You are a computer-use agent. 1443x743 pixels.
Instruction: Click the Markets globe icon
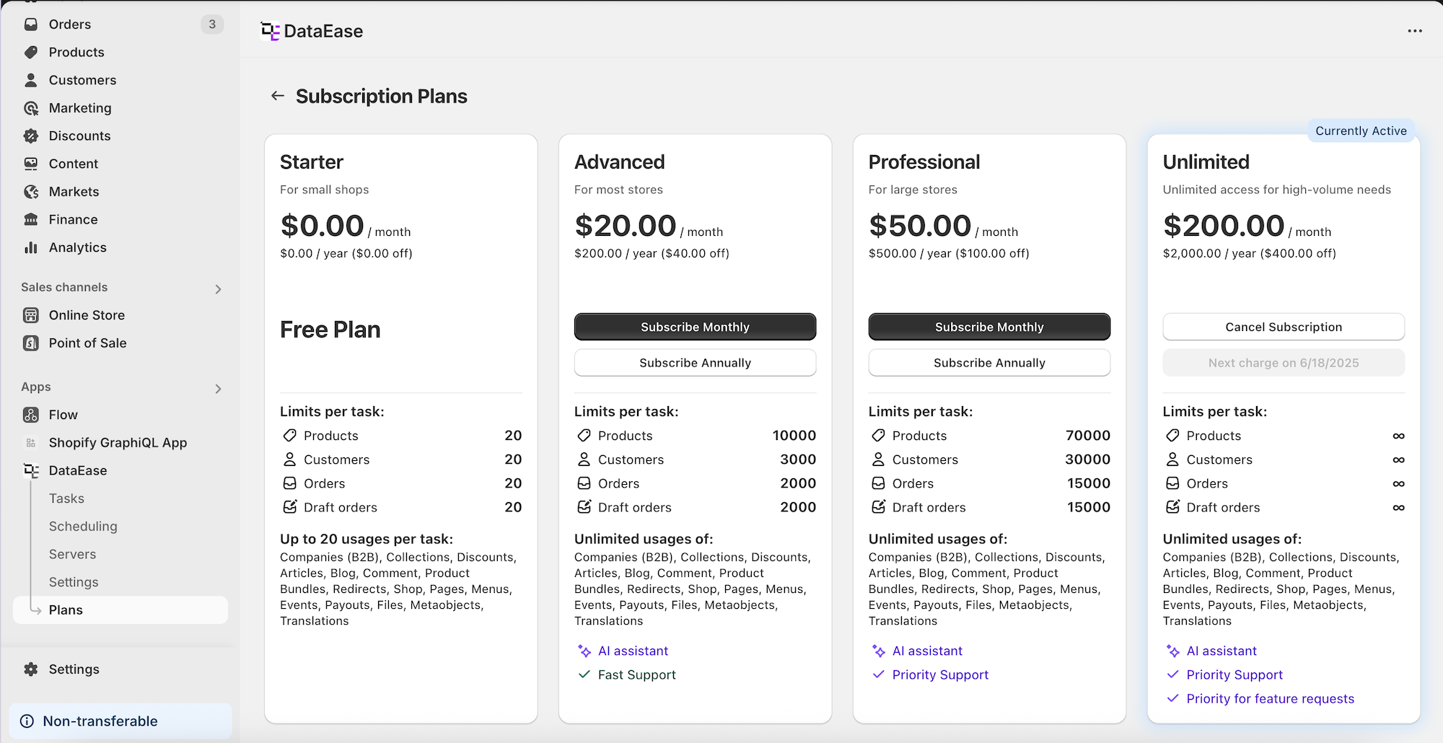coord(31,192)
